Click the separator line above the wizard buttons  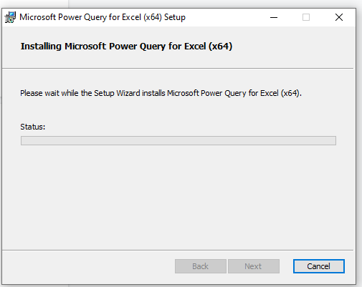coord(178,250)
